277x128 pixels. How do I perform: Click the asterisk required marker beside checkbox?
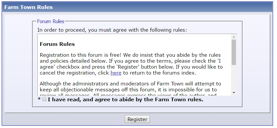coord(39,100)
